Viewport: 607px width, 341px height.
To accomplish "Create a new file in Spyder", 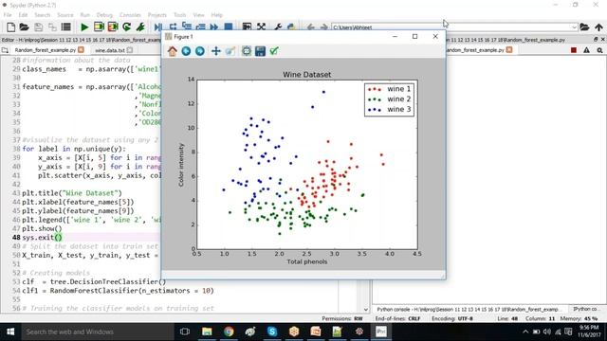I will [10, 27].
